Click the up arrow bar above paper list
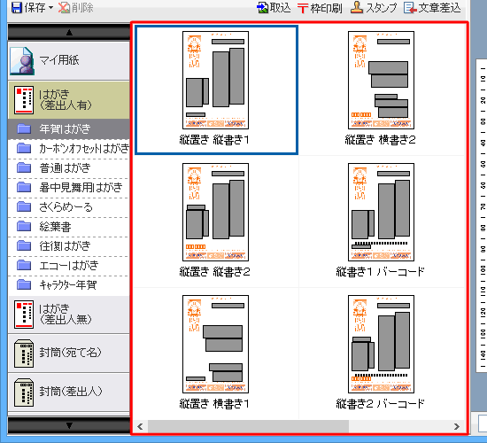This screenshot has height=443, width=487. coord(69,32)
